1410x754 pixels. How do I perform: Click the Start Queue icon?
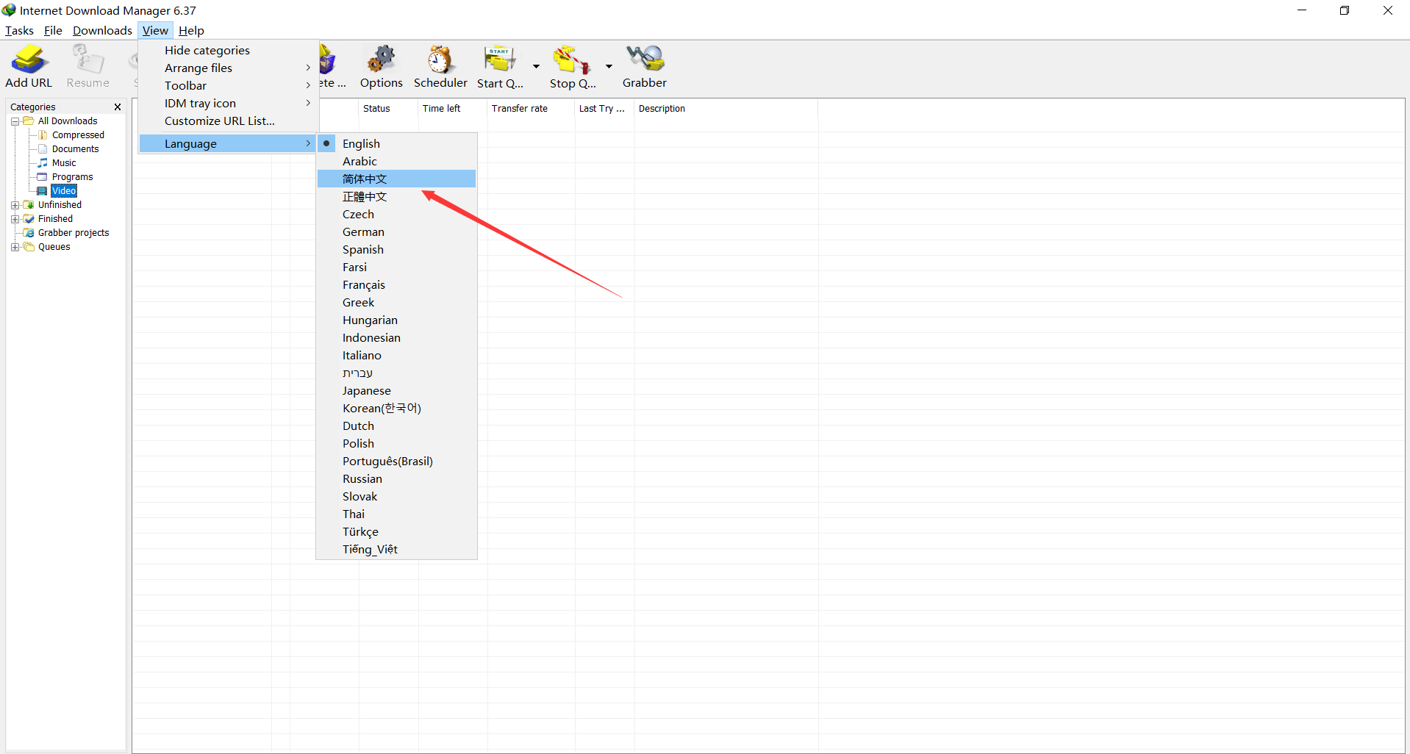(x=500, y=59)
